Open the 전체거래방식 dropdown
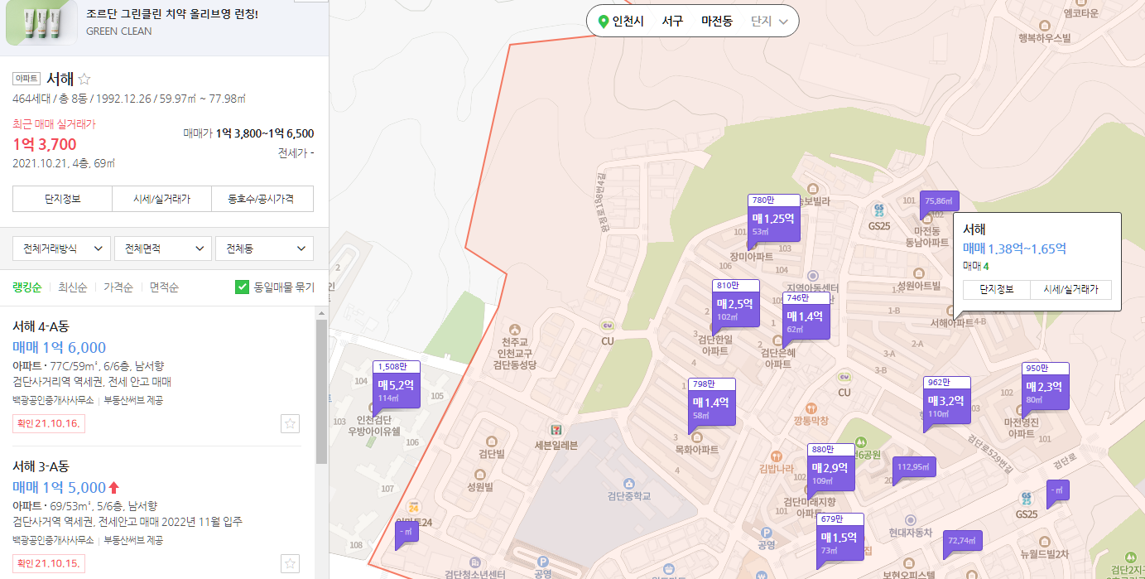Screen dimensions: 1145x579 click(x=61, y=248)
